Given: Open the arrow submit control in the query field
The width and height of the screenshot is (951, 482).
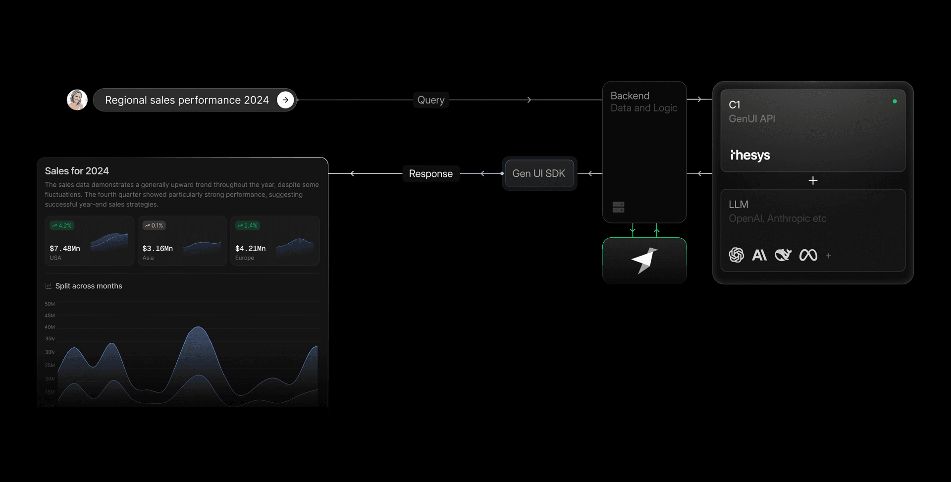Looking at the screenshot, I should pos(285,100).
